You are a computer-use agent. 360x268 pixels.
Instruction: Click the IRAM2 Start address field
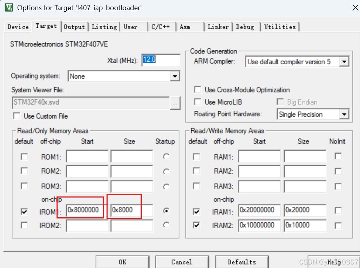259,226
